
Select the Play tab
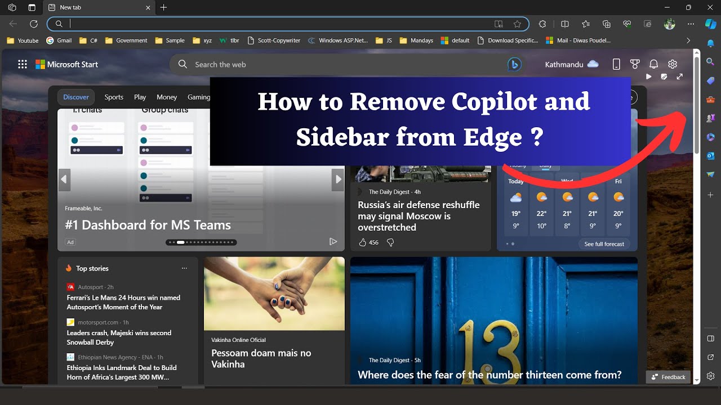click(x=140, y=97)
